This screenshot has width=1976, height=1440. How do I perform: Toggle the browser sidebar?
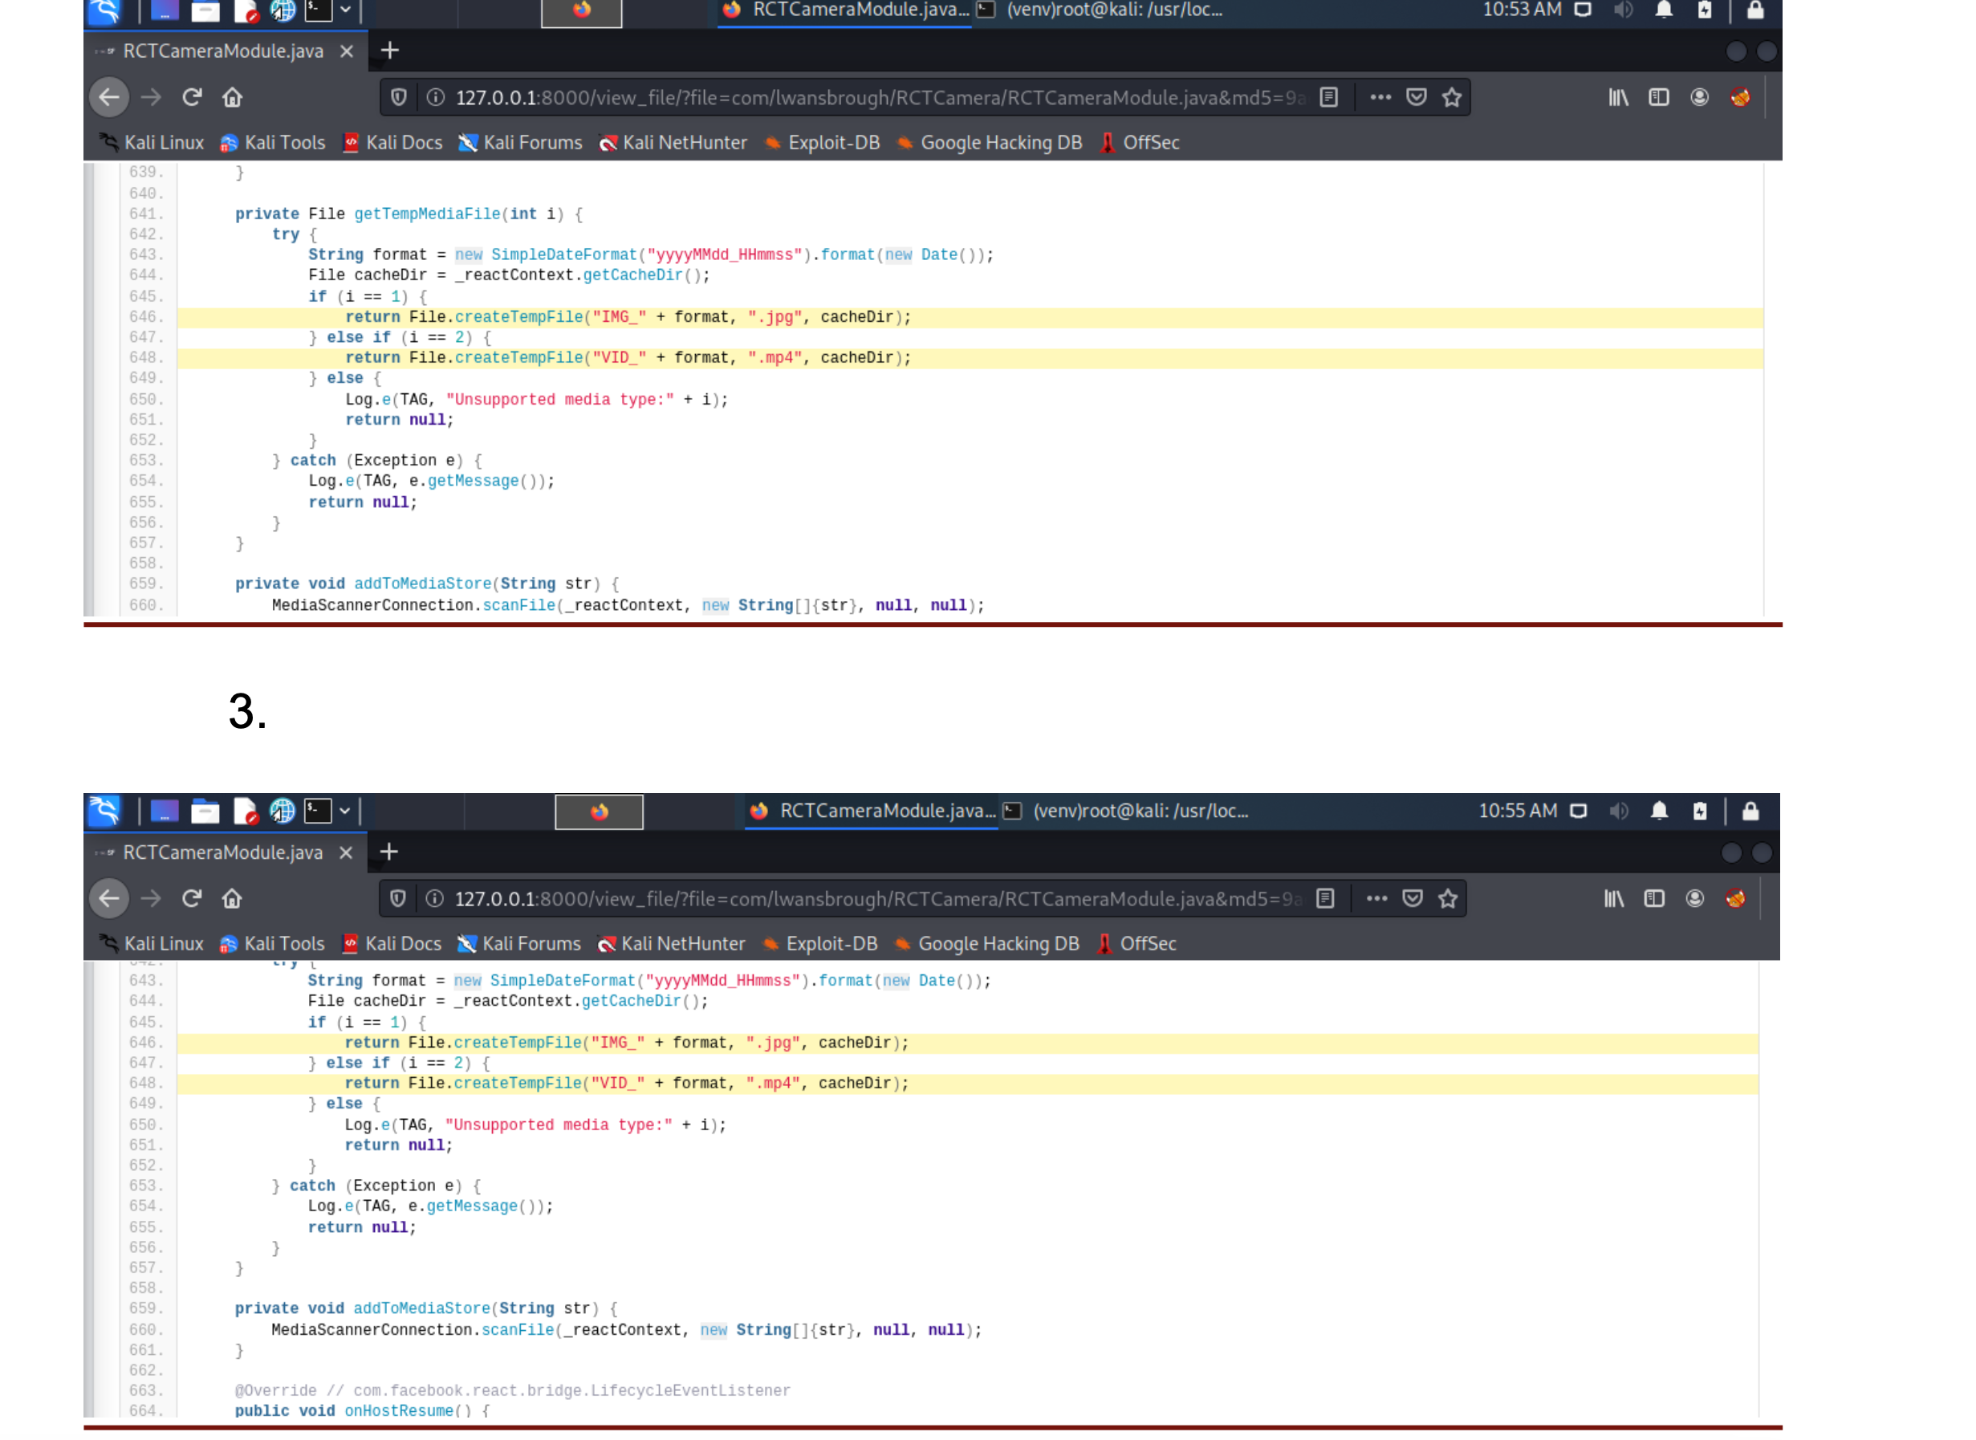1658,98
